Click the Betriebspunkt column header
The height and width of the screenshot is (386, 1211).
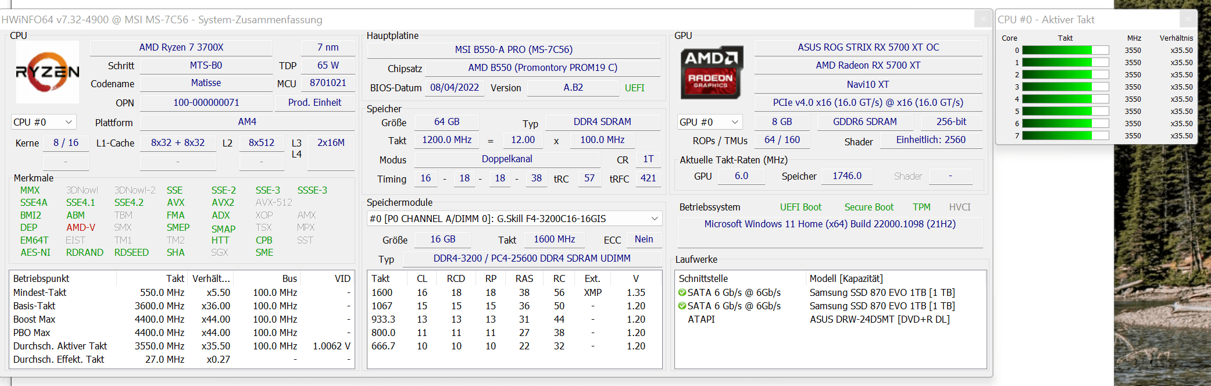click(x=63, y=278)
